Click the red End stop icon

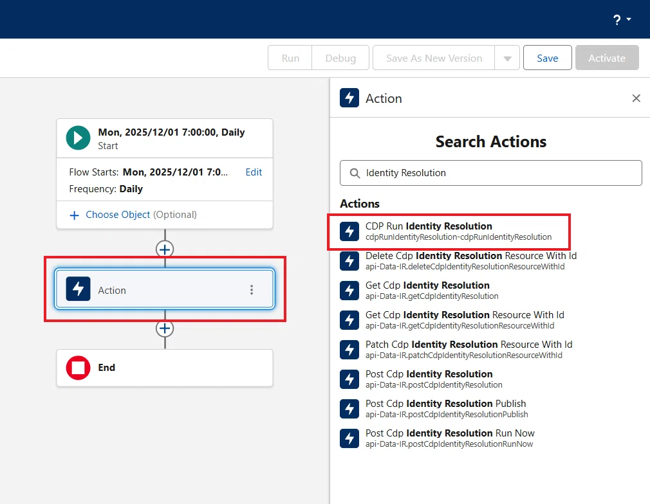pos(78,368)
